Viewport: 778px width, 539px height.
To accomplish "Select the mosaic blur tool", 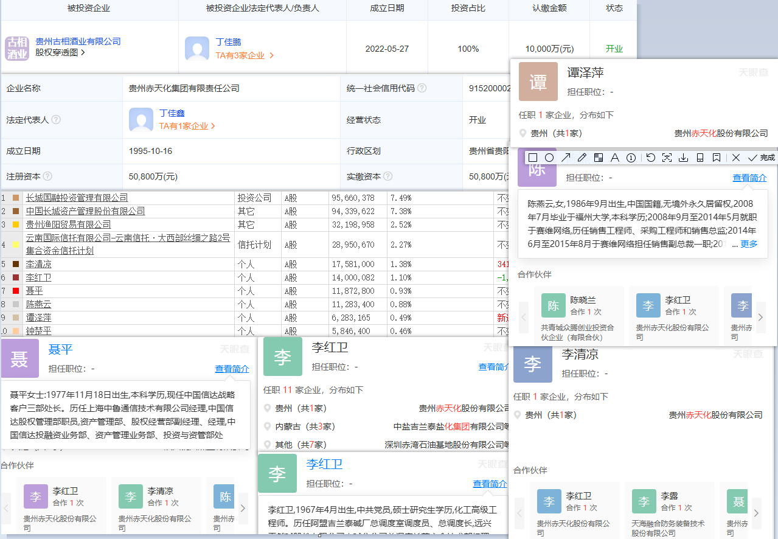I will [x=599, y=158].
